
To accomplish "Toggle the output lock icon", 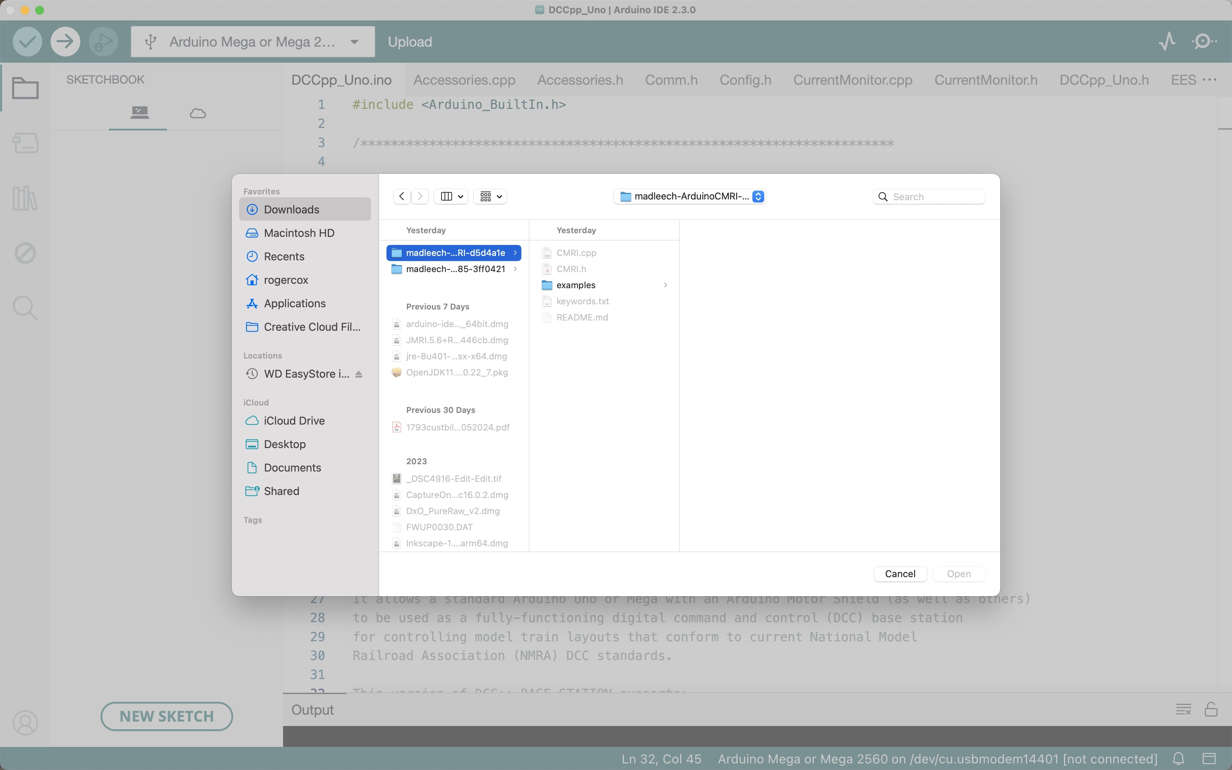I will [1211, 709].
